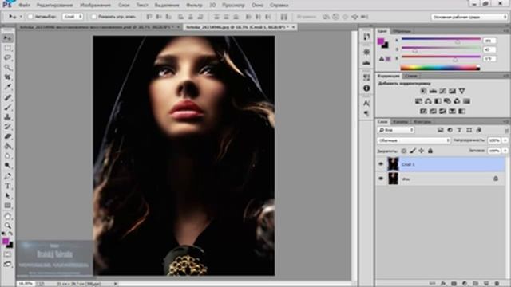Select the Blur tool
511x287 pixels.
point(7,156)
